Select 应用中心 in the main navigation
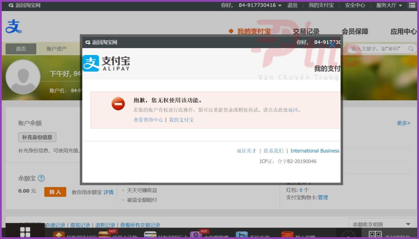The width and height of the screenshot is (419, 239). click(403, 31)
